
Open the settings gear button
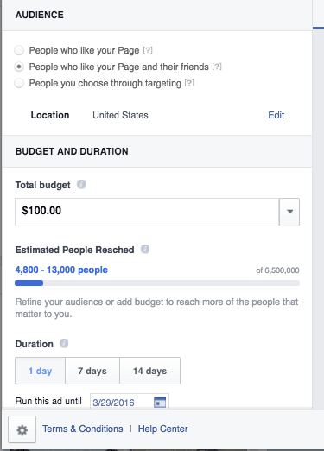pos(22,429)
